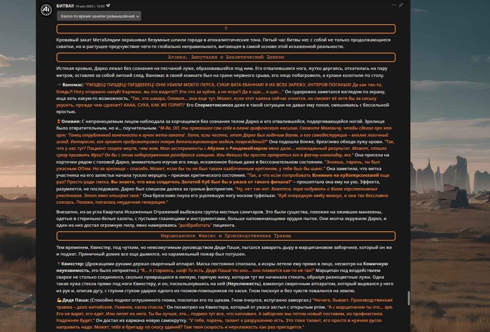Click the bold word 'Рандомайзером'
This screenshot has height=332, width=490.
coord(249,148)
